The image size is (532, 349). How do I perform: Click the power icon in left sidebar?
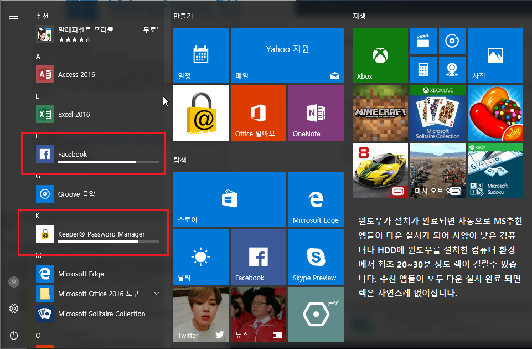pos(14,335)
